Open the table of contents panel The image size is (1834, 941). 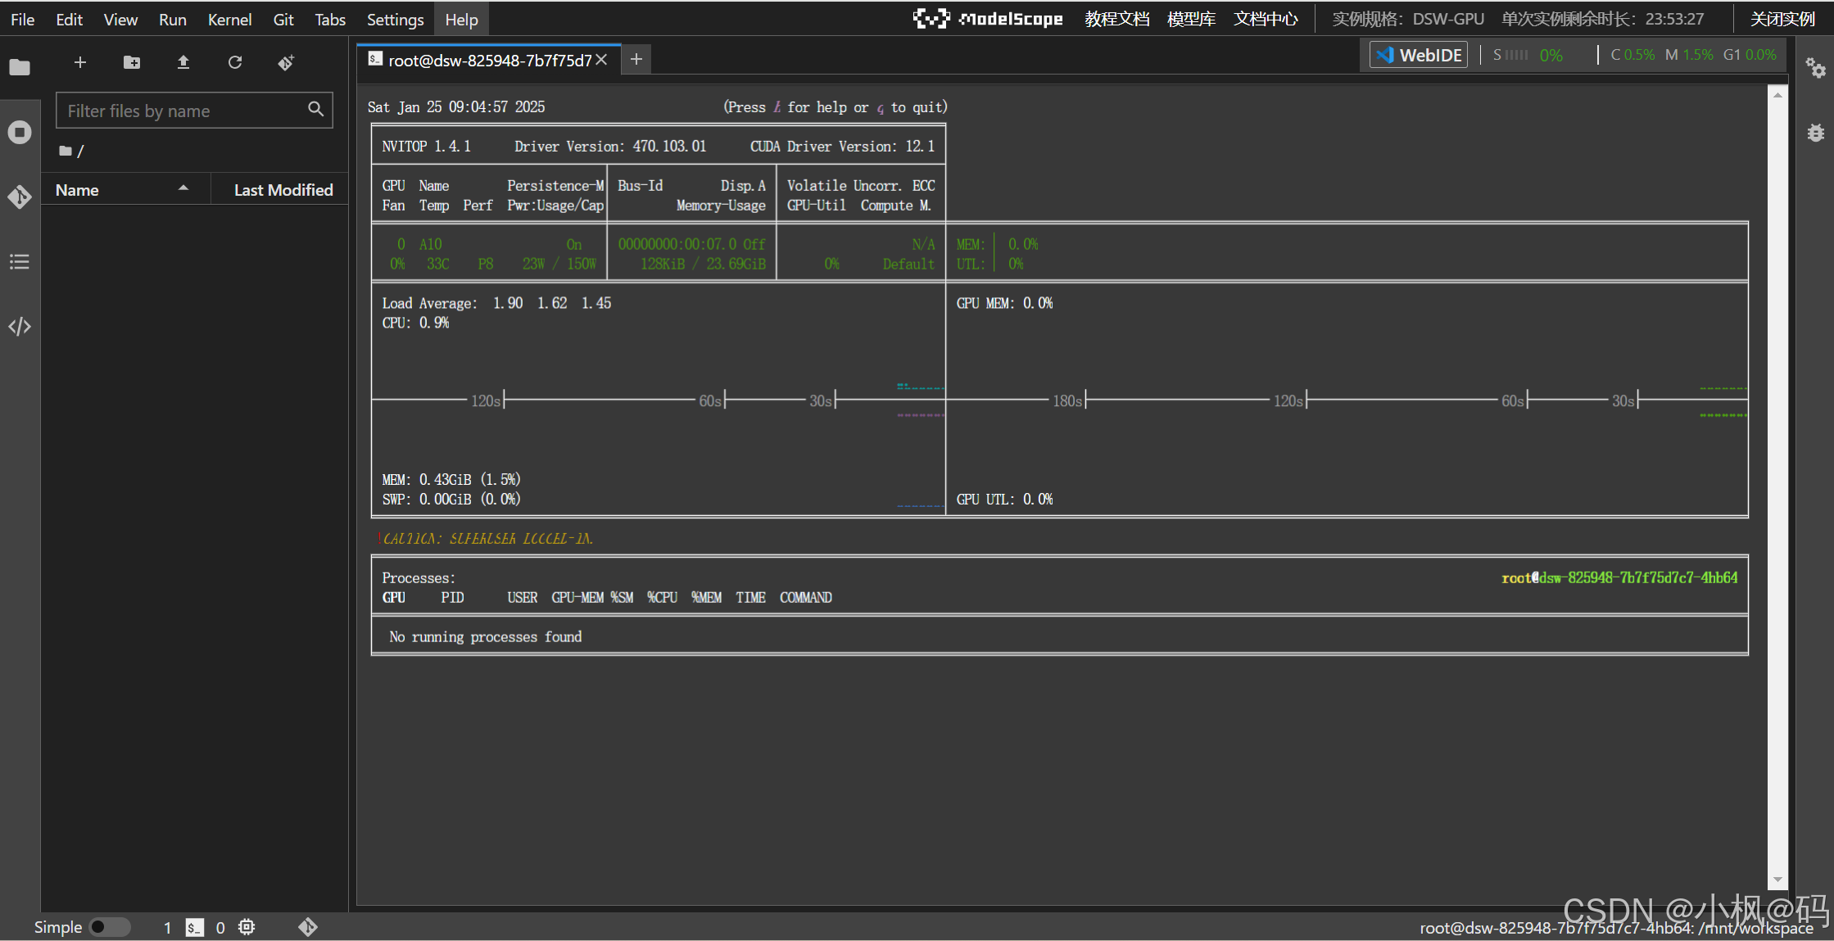[x=20, y=262]
